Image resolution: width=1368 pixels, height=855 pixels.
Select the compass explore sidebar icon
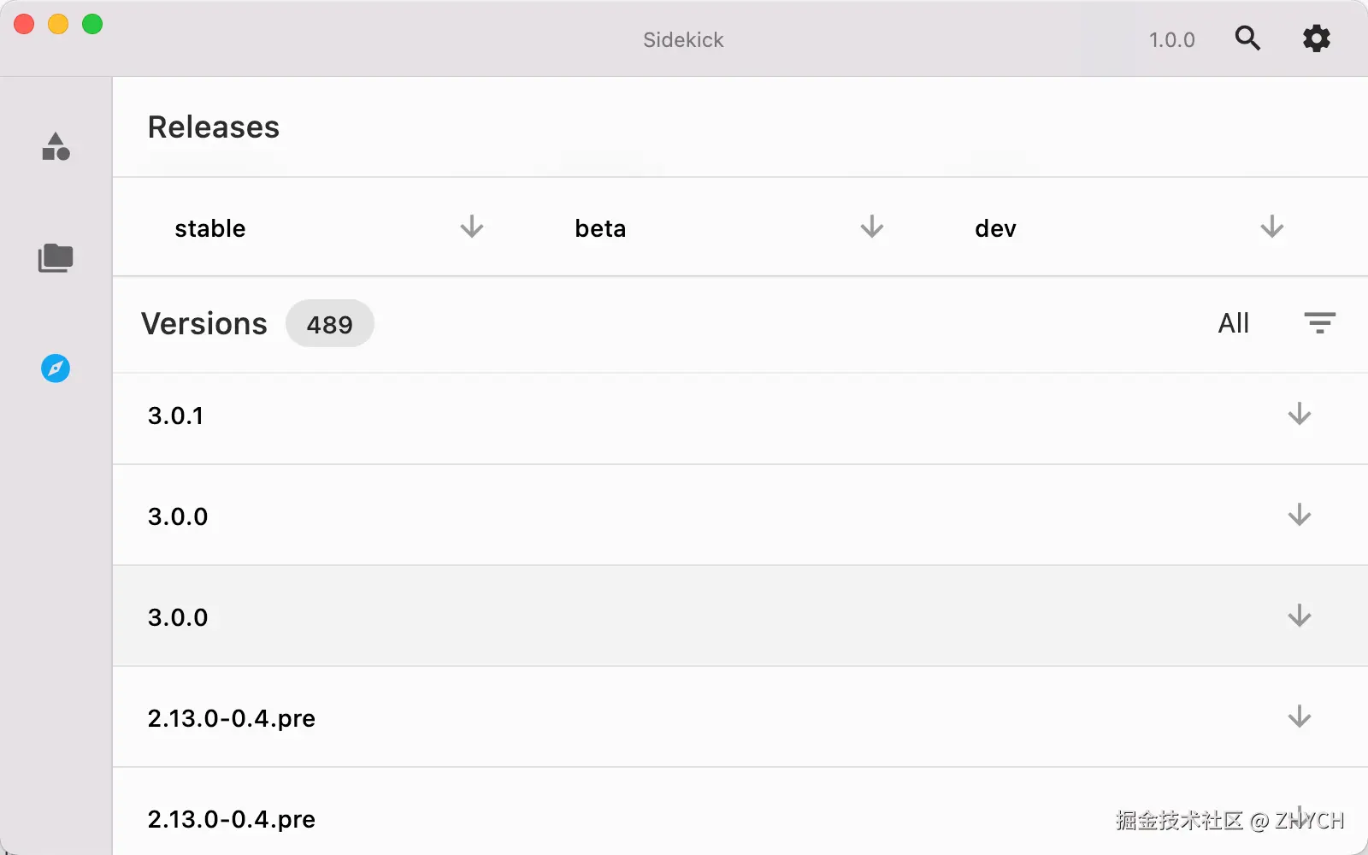(x=56, y=369)
